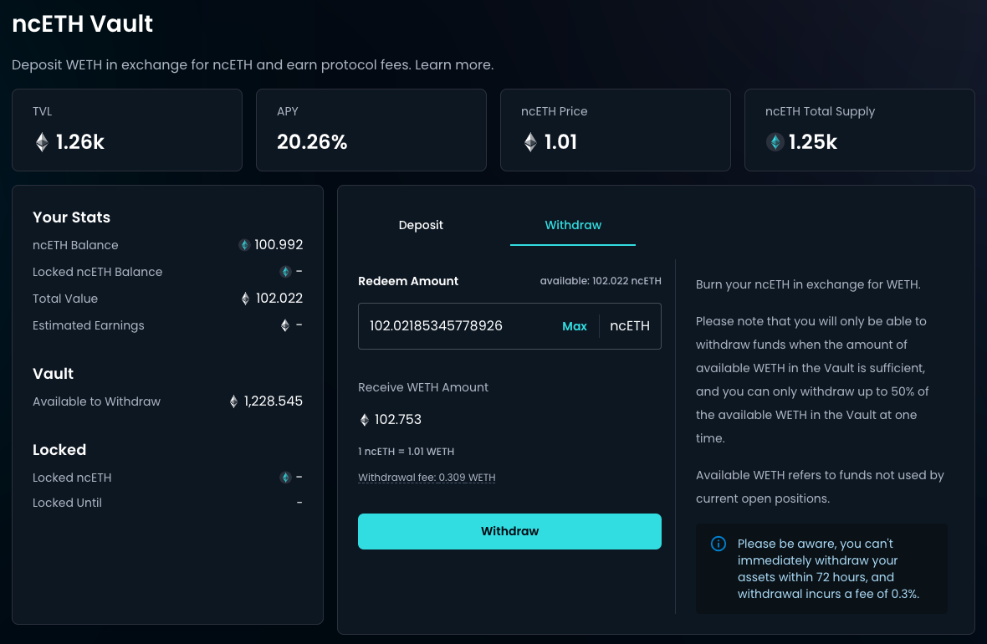The image size is (987, 644).
Task: Click the Ethereum icon beside ncETH Price
Action: pos(530,142)
